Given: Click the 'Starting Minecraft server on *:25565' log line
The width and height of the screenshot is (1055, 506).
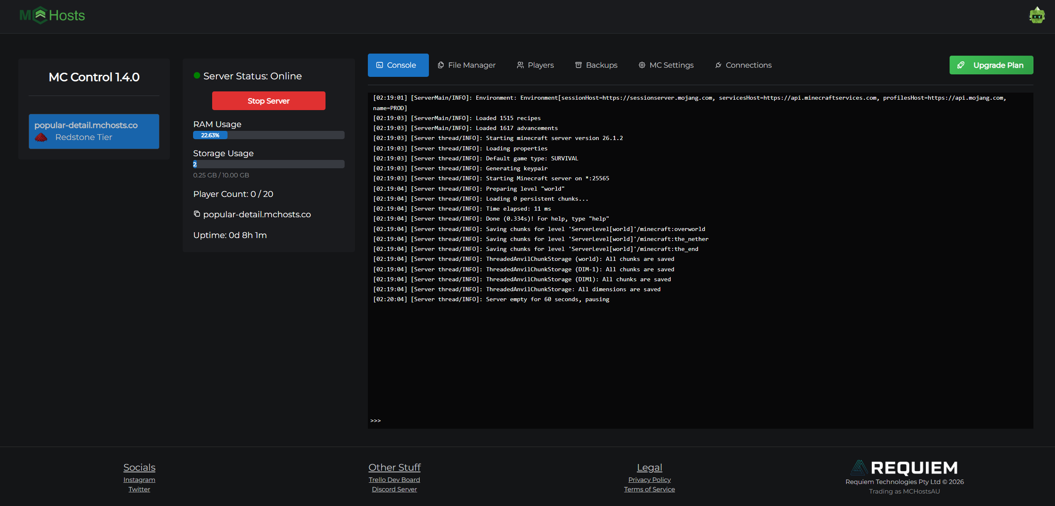Looking at the screenshot, I should [491, 178].
